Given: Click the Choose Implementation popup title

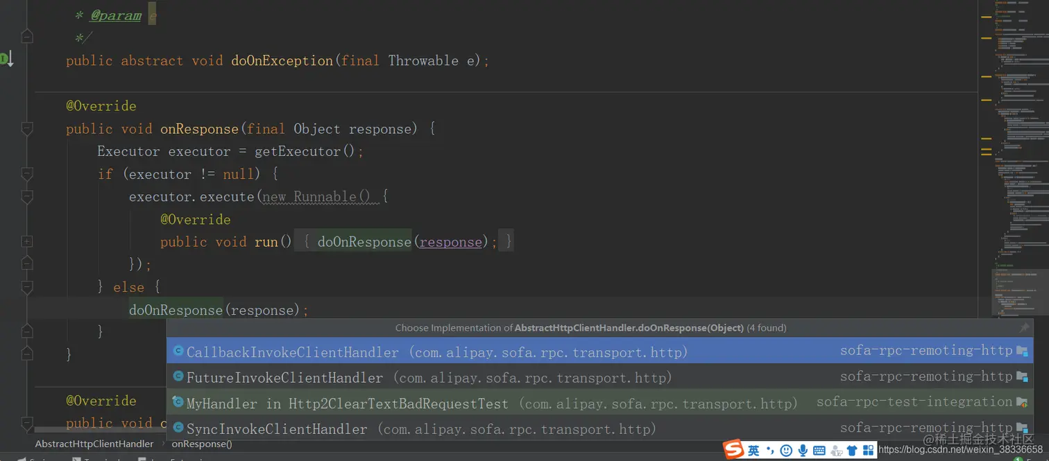Looking at the screenshot, I should click(x=590, y=328).
